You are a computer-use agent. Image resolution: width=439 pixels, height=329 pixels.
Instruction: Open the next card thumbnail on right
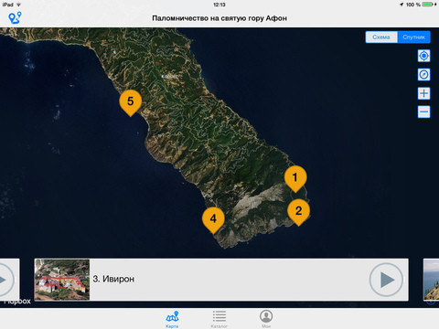pos(431,280)
